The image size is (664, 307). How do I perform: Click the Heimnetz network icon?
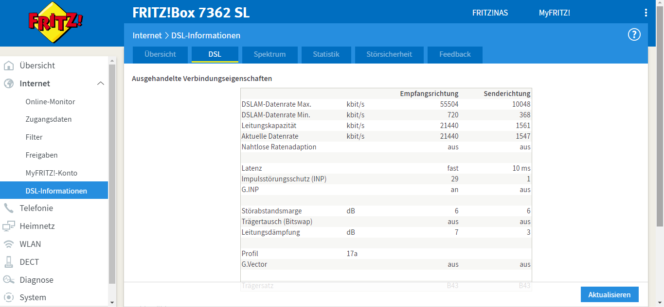coord(9,226)
